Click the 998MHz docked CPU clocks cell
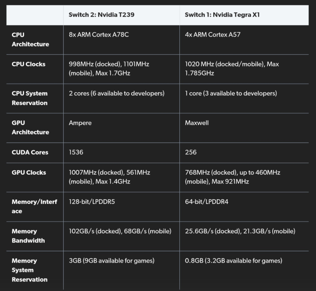 point(109,68)
